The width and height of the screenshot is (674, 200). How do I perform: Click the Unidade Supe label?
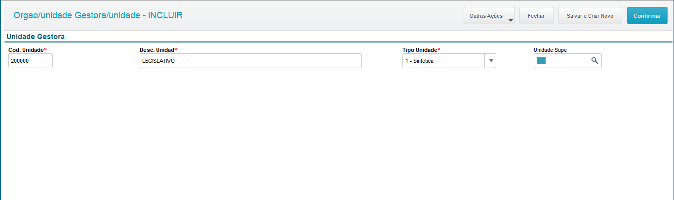coord(550,50)
